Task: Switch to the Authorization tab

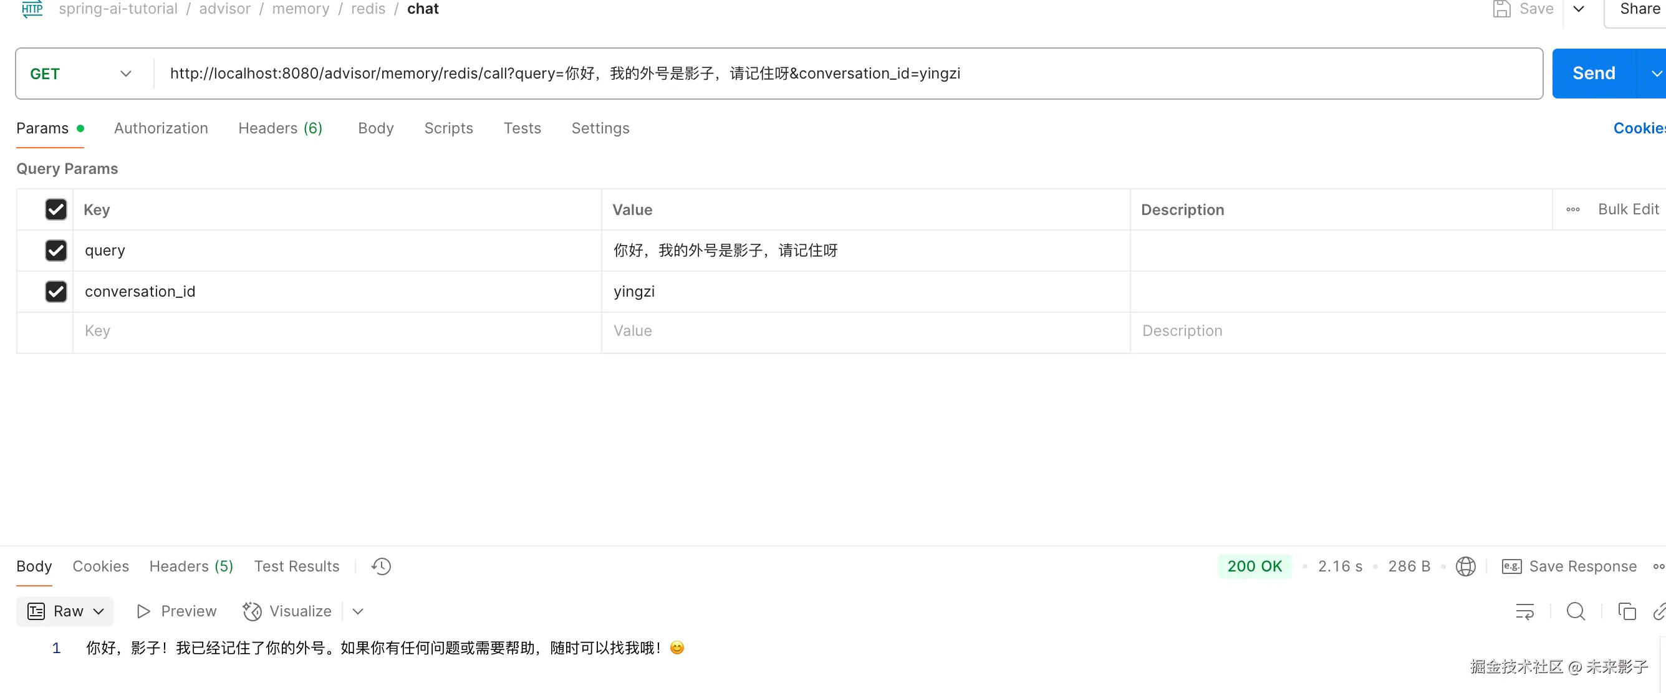Action: tap(161, 128)
